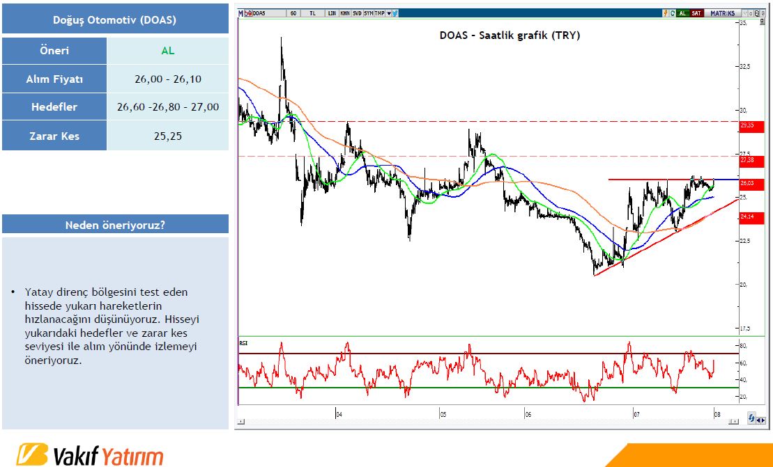
Task: Click the green AL recommendation value
Action: [167, 51]
